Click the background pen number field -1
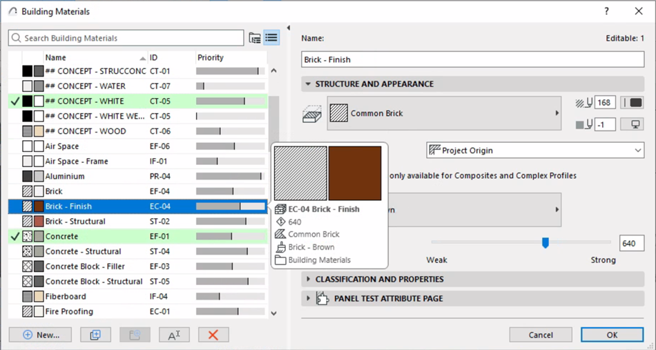Viewport: 656px width, 350px height. click(605, 124)
